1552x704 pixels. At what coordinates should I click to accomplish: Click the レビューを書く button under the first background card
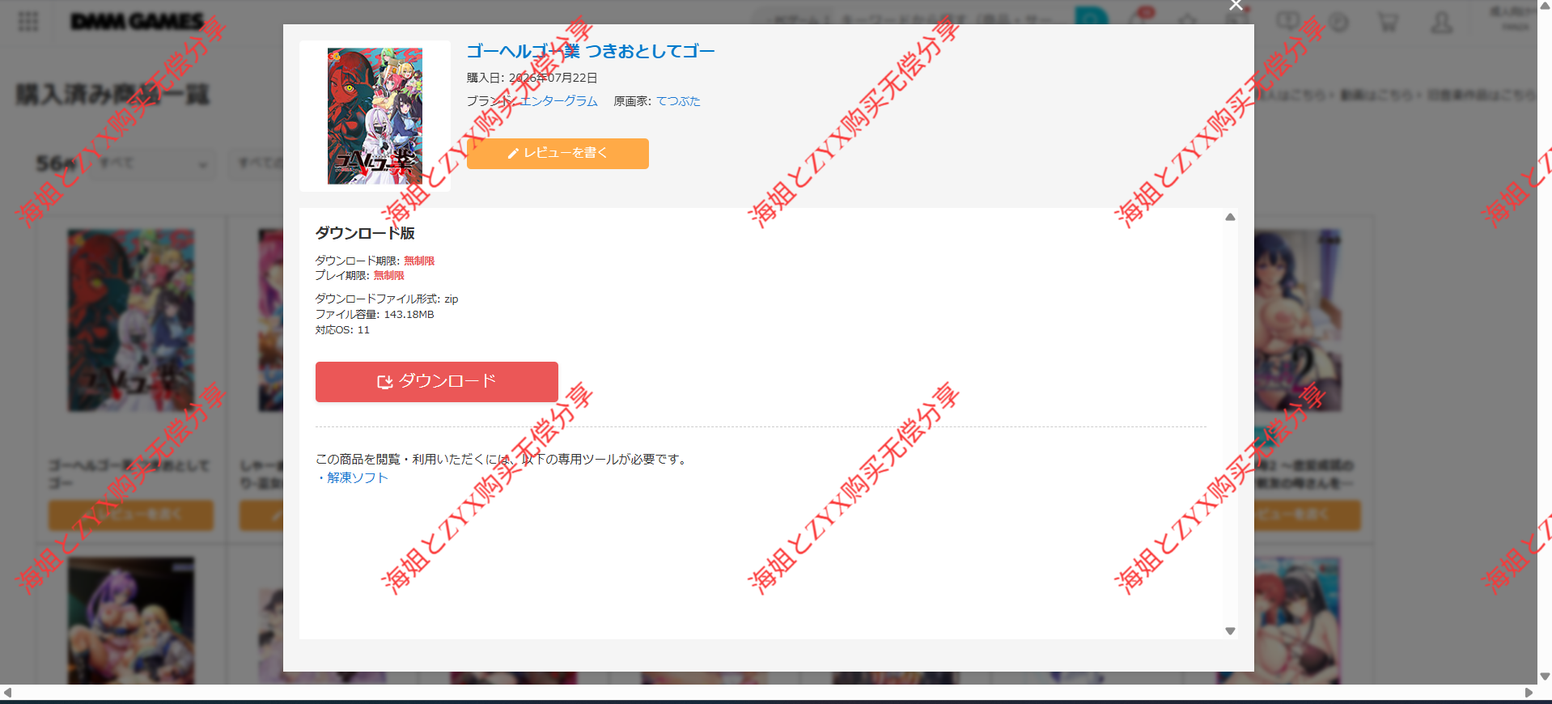tap(131, 515)
